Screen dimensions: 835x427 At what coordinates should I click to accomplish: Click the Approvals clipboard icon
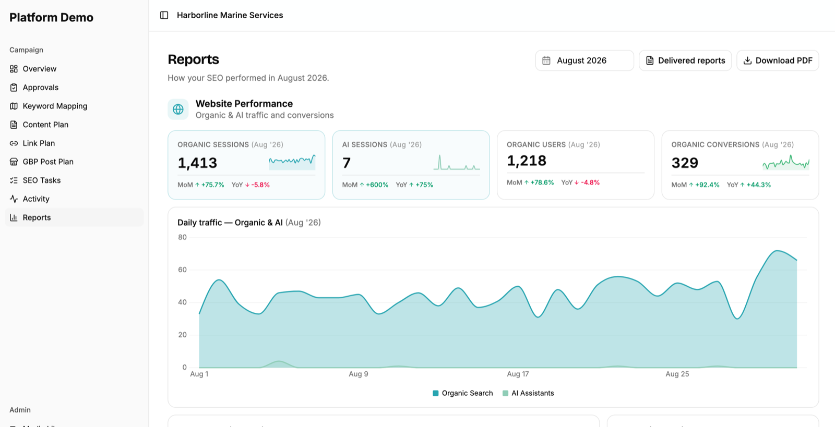(14, 88)
